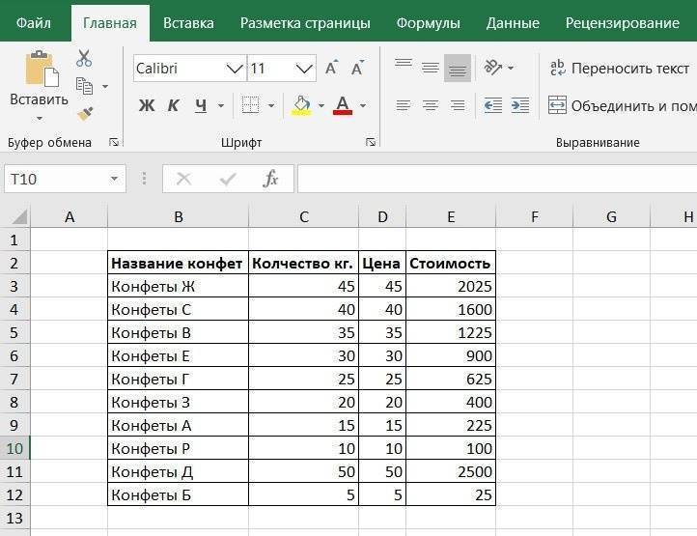Click the Format Painter brush icon
697x536 pixels.
[x=84, y=114]
